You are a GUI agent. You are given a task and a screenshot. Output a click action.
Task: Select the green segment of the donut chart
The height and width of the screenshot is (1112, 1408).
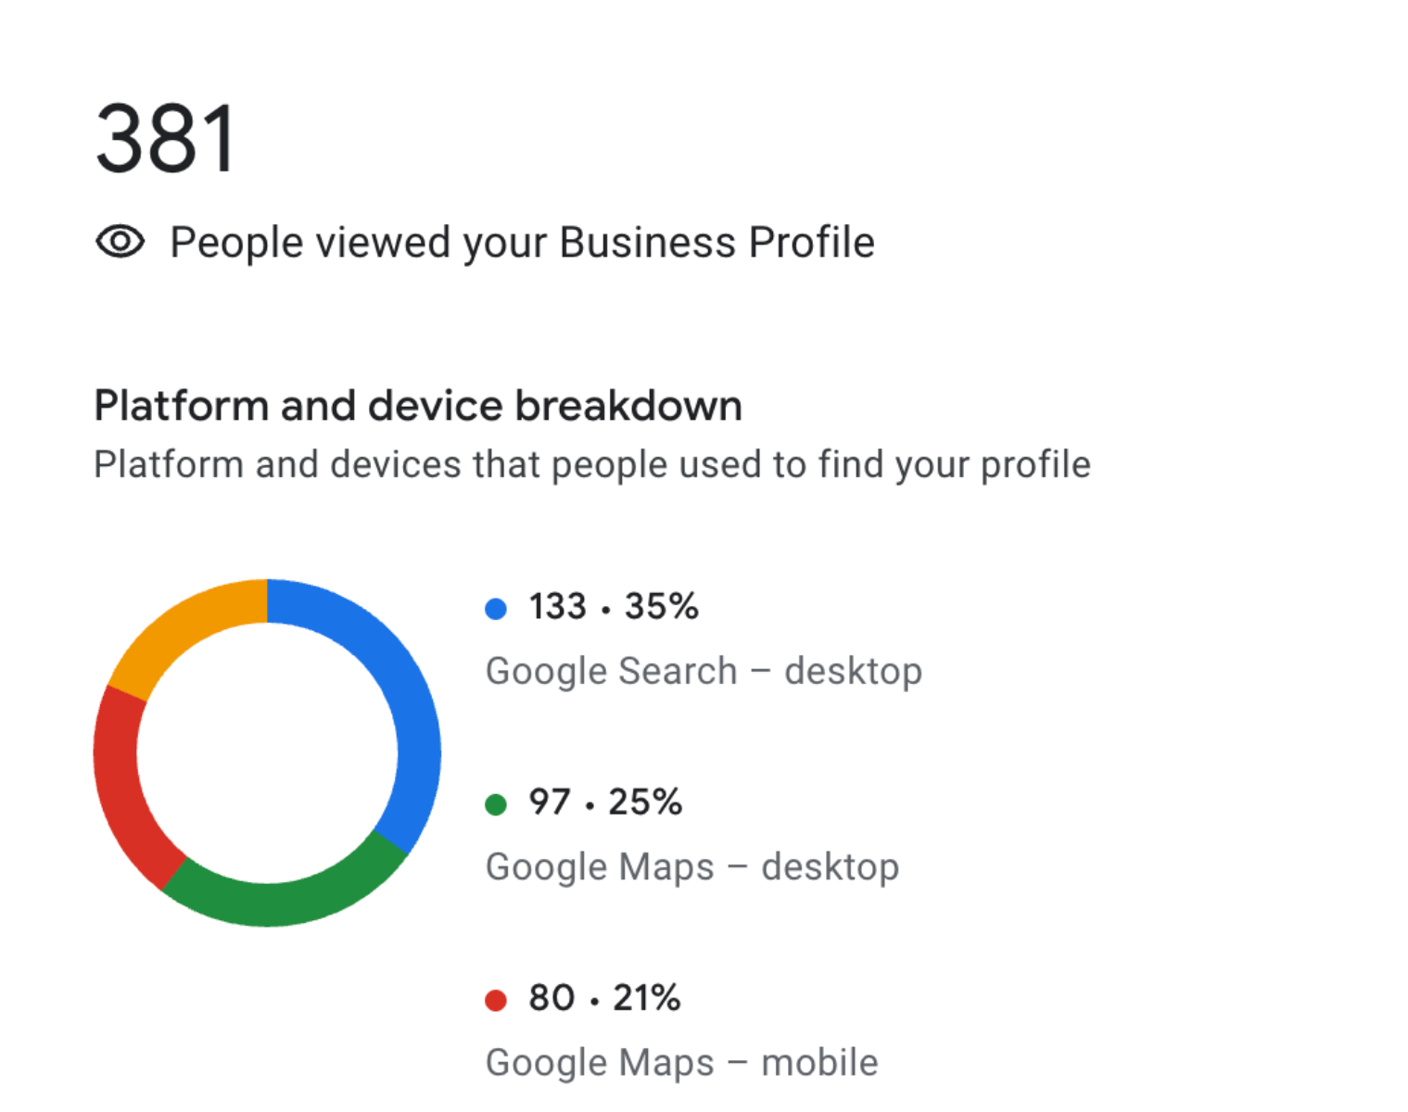tap(278, 902)
